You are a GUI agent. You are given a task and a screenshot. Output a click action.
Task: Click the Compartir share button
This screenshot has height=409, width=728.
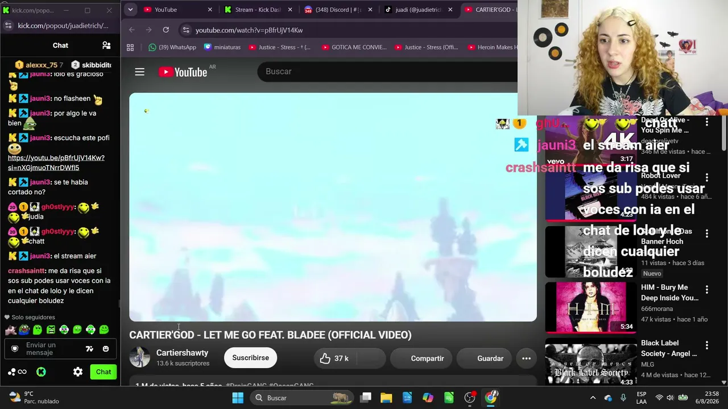(420, 358)
